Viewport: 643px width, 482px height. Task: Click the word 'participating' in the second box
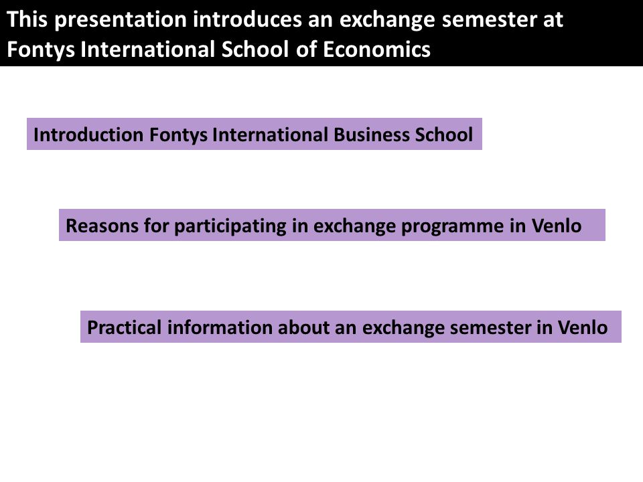(230, 226)
